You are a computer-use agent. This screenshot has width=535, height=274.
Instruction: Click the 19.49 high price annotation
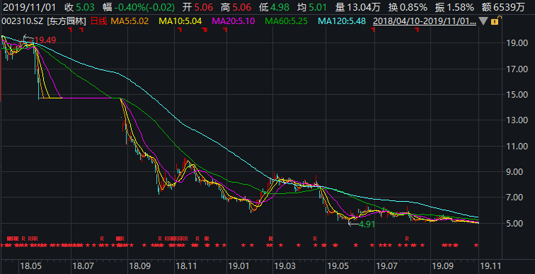(x=45, y=40)
